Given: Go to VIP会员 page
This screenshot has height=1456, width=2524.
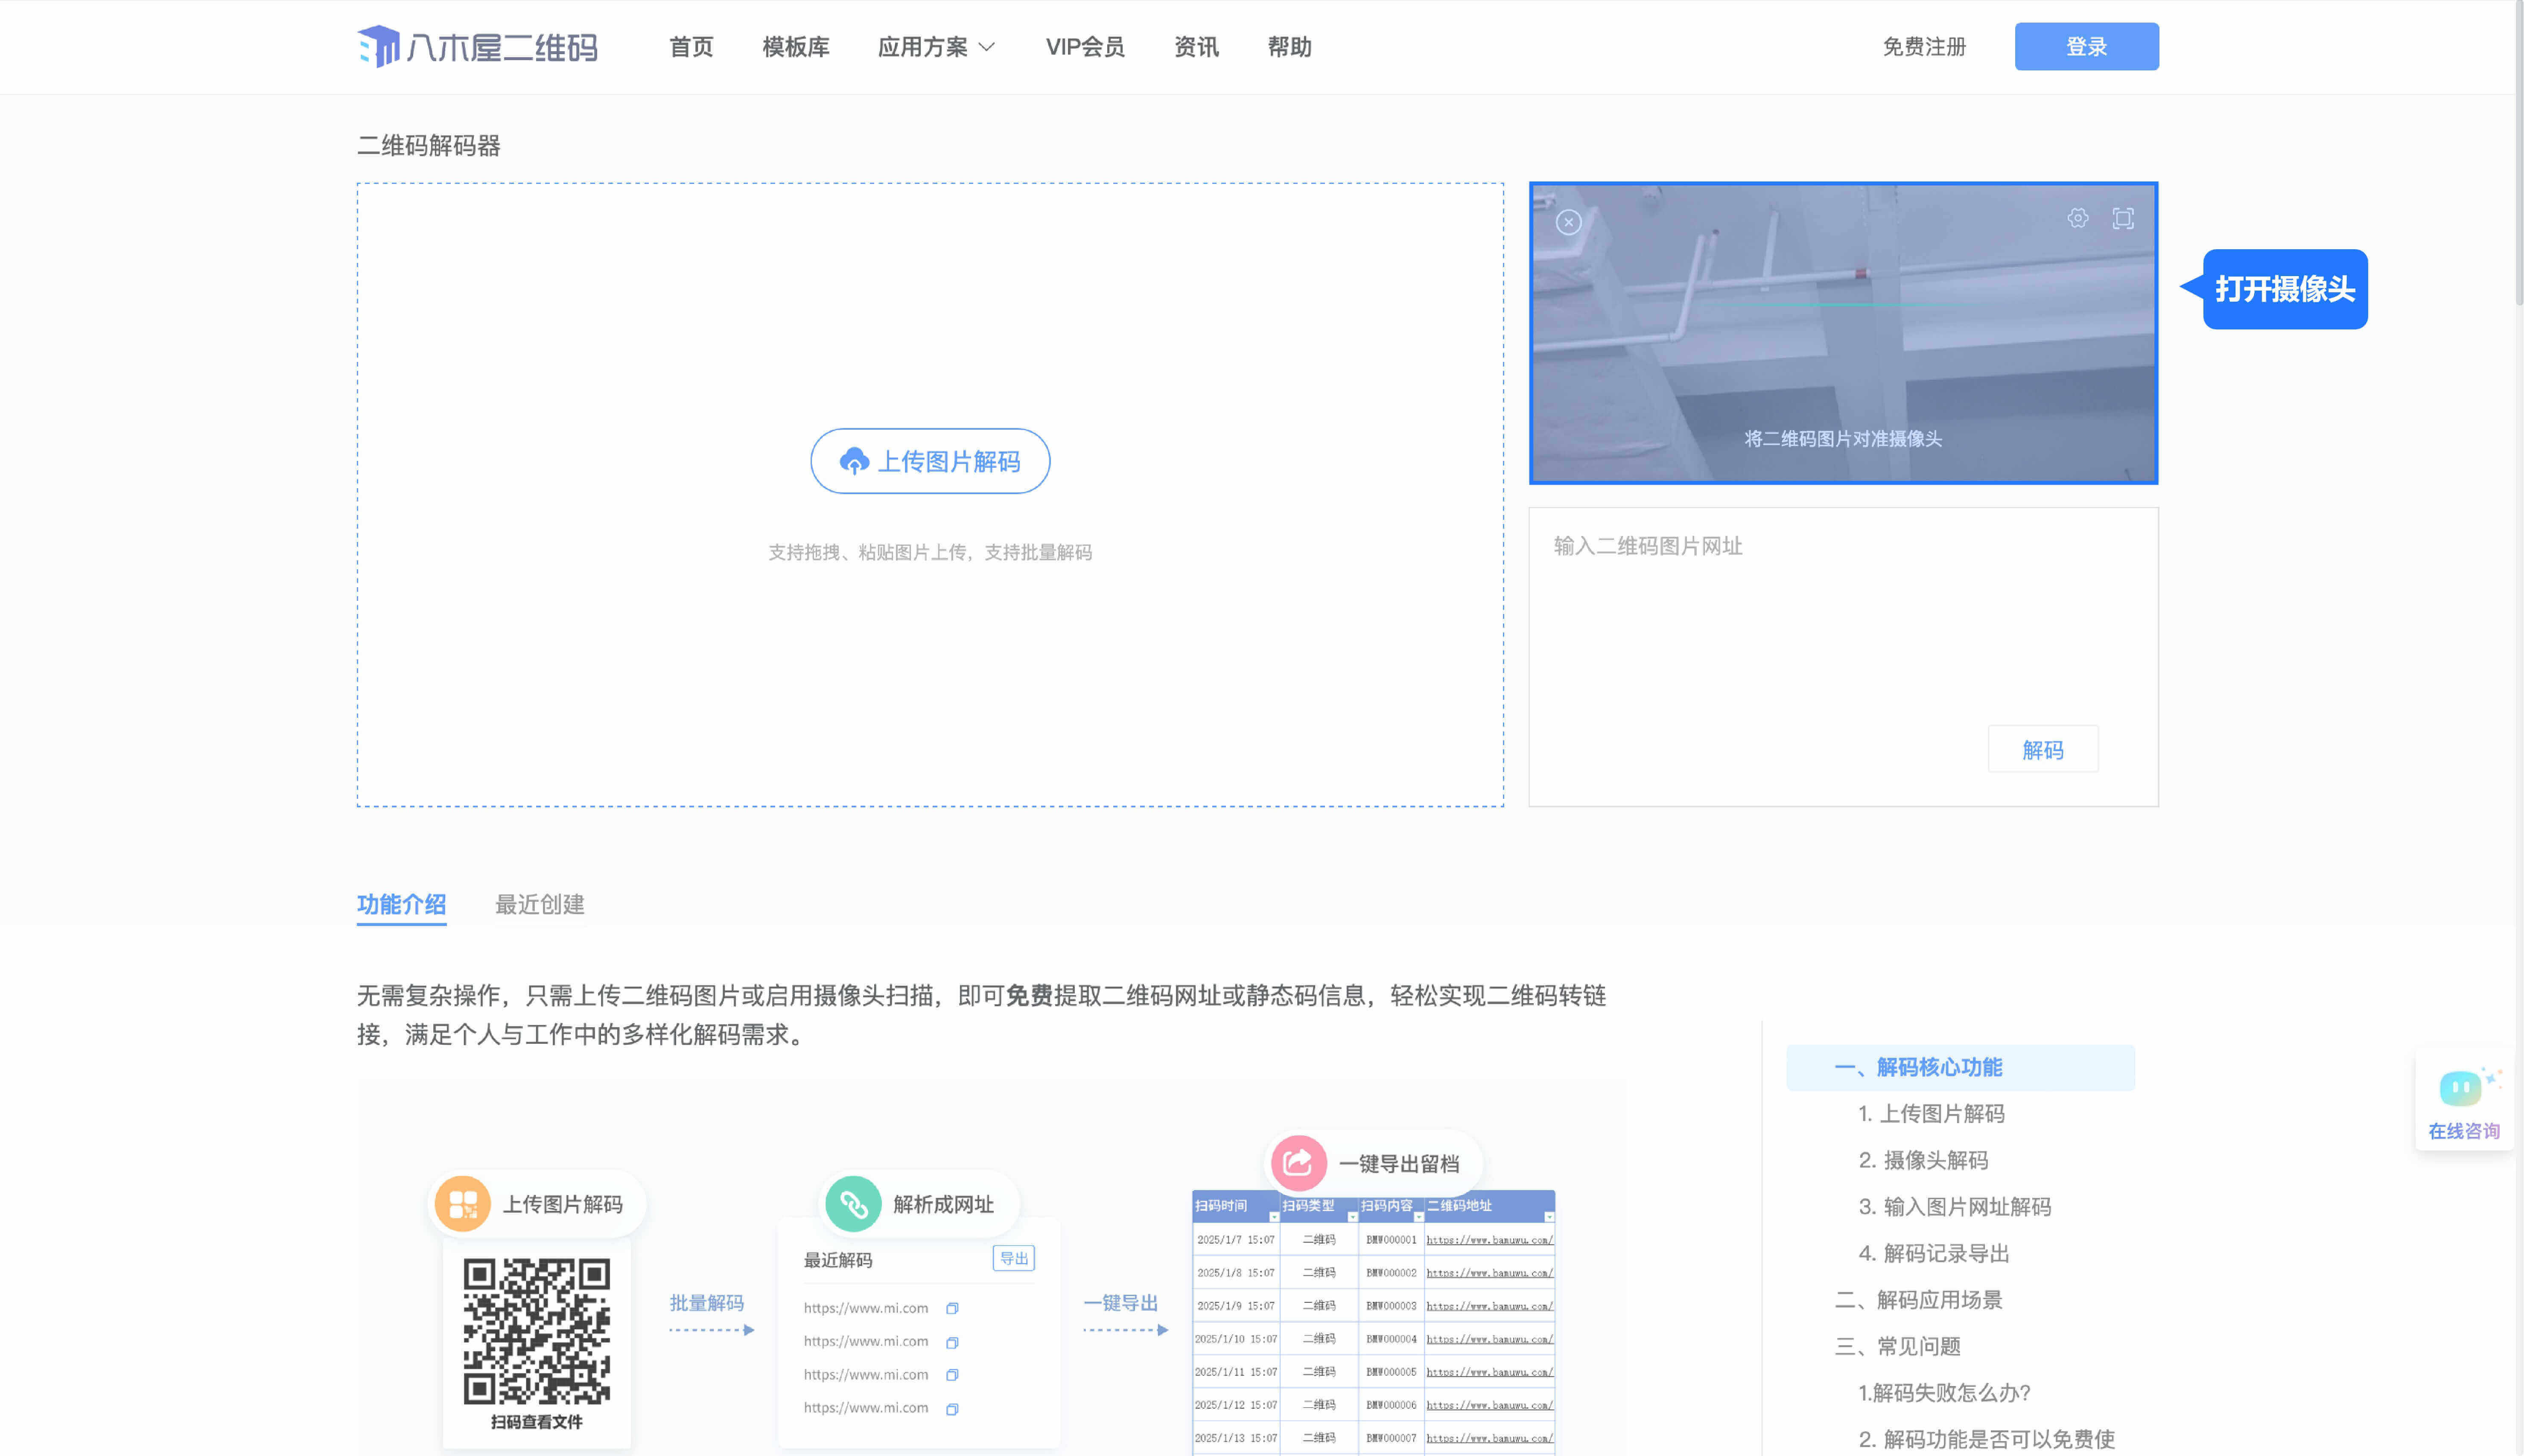Looking at the screenshot, I should [x=1085, y=47].
